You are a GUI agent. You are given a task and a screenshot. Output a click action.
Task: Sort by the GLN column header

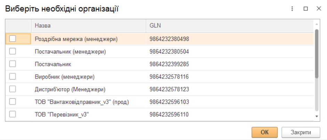[229, 26]
